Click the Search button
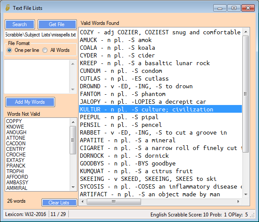 pos(20,24)
